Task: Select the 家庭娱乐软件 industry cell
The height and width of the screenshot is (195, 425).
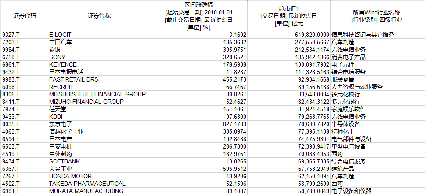Action: click(378, 109)
